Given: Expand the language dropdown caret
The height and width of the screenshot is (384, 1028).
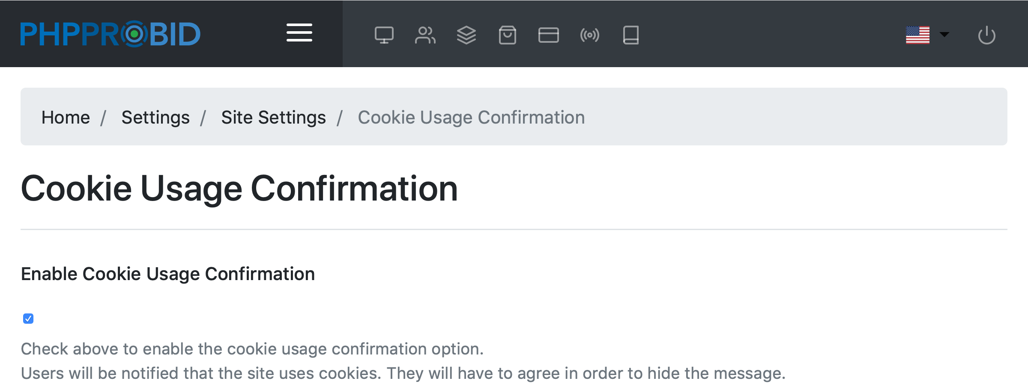Looking at the screenshot, I should point(944,34).
